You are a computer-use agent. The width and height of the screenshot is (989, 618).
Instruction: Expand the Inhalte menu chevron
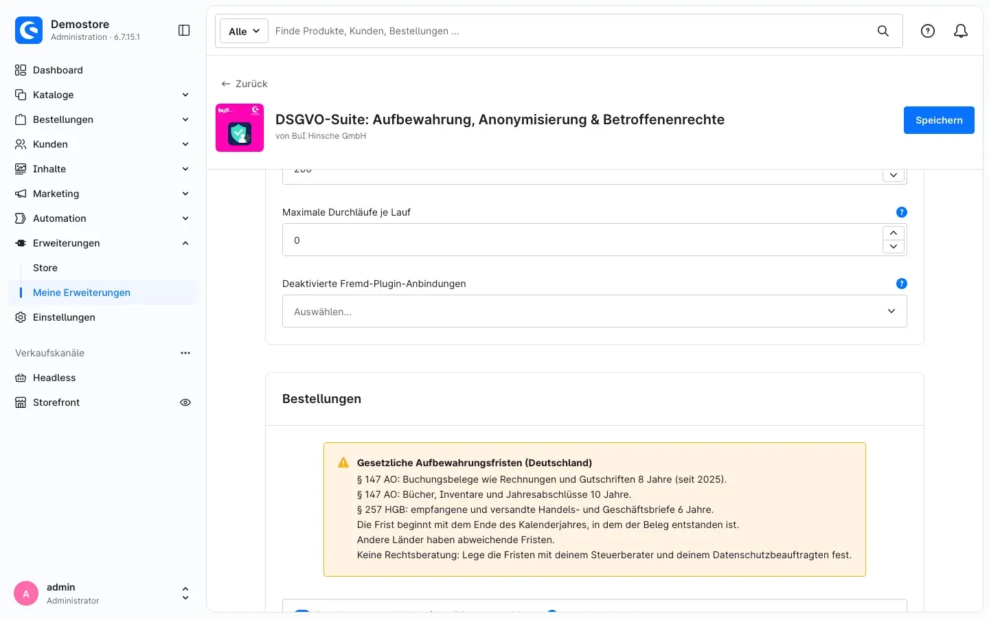click(185, 169)
